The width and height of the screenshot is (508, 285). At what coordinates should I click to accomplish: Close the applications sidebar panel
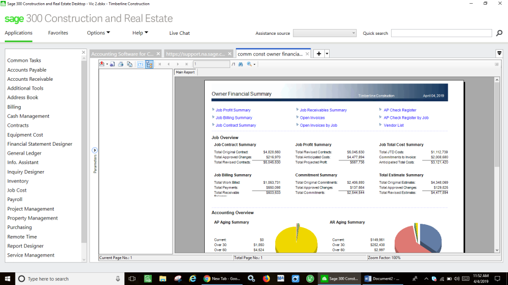[84, 52]
